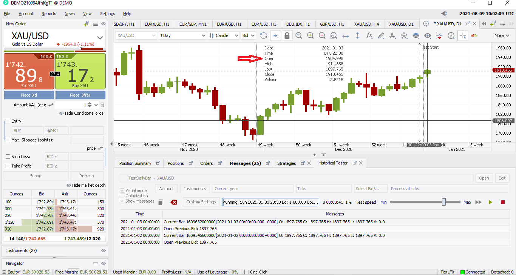
Task: Toggle the Instruments panel eye icon
Action: [104, 250]
